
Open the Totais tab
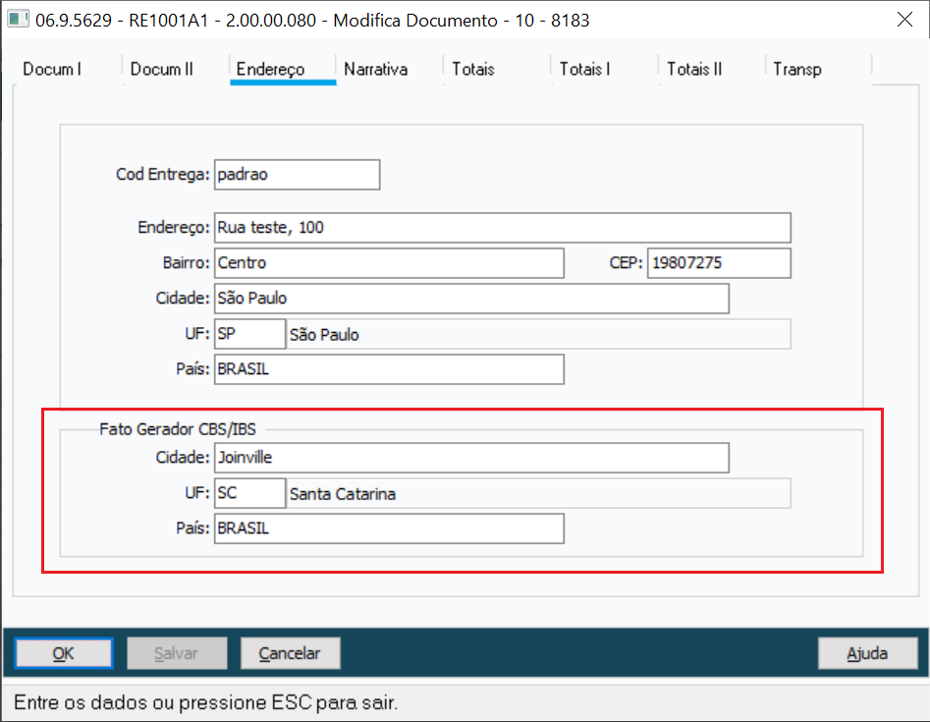pyautogui.click(x=472, y=70)
